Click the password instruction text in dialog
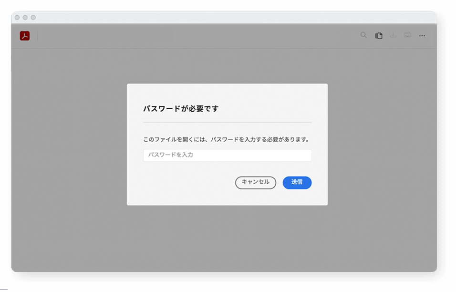The image size is (456, 292). click(x=226, y=140)
